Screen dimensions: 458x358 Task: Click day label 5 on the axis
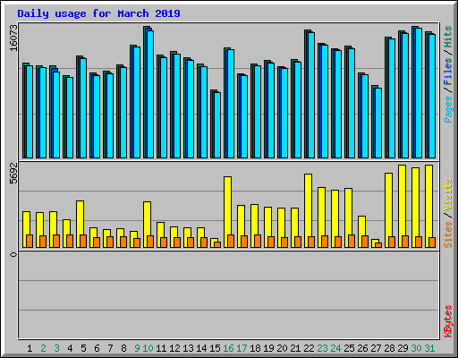tap(83, 348)
